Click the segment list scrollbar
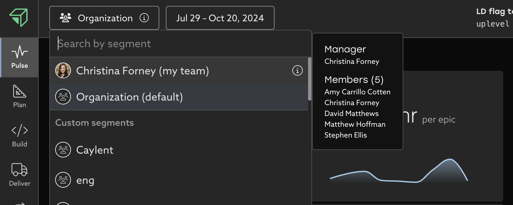Screen dimensions: 513x205 [x=310, y=79]
